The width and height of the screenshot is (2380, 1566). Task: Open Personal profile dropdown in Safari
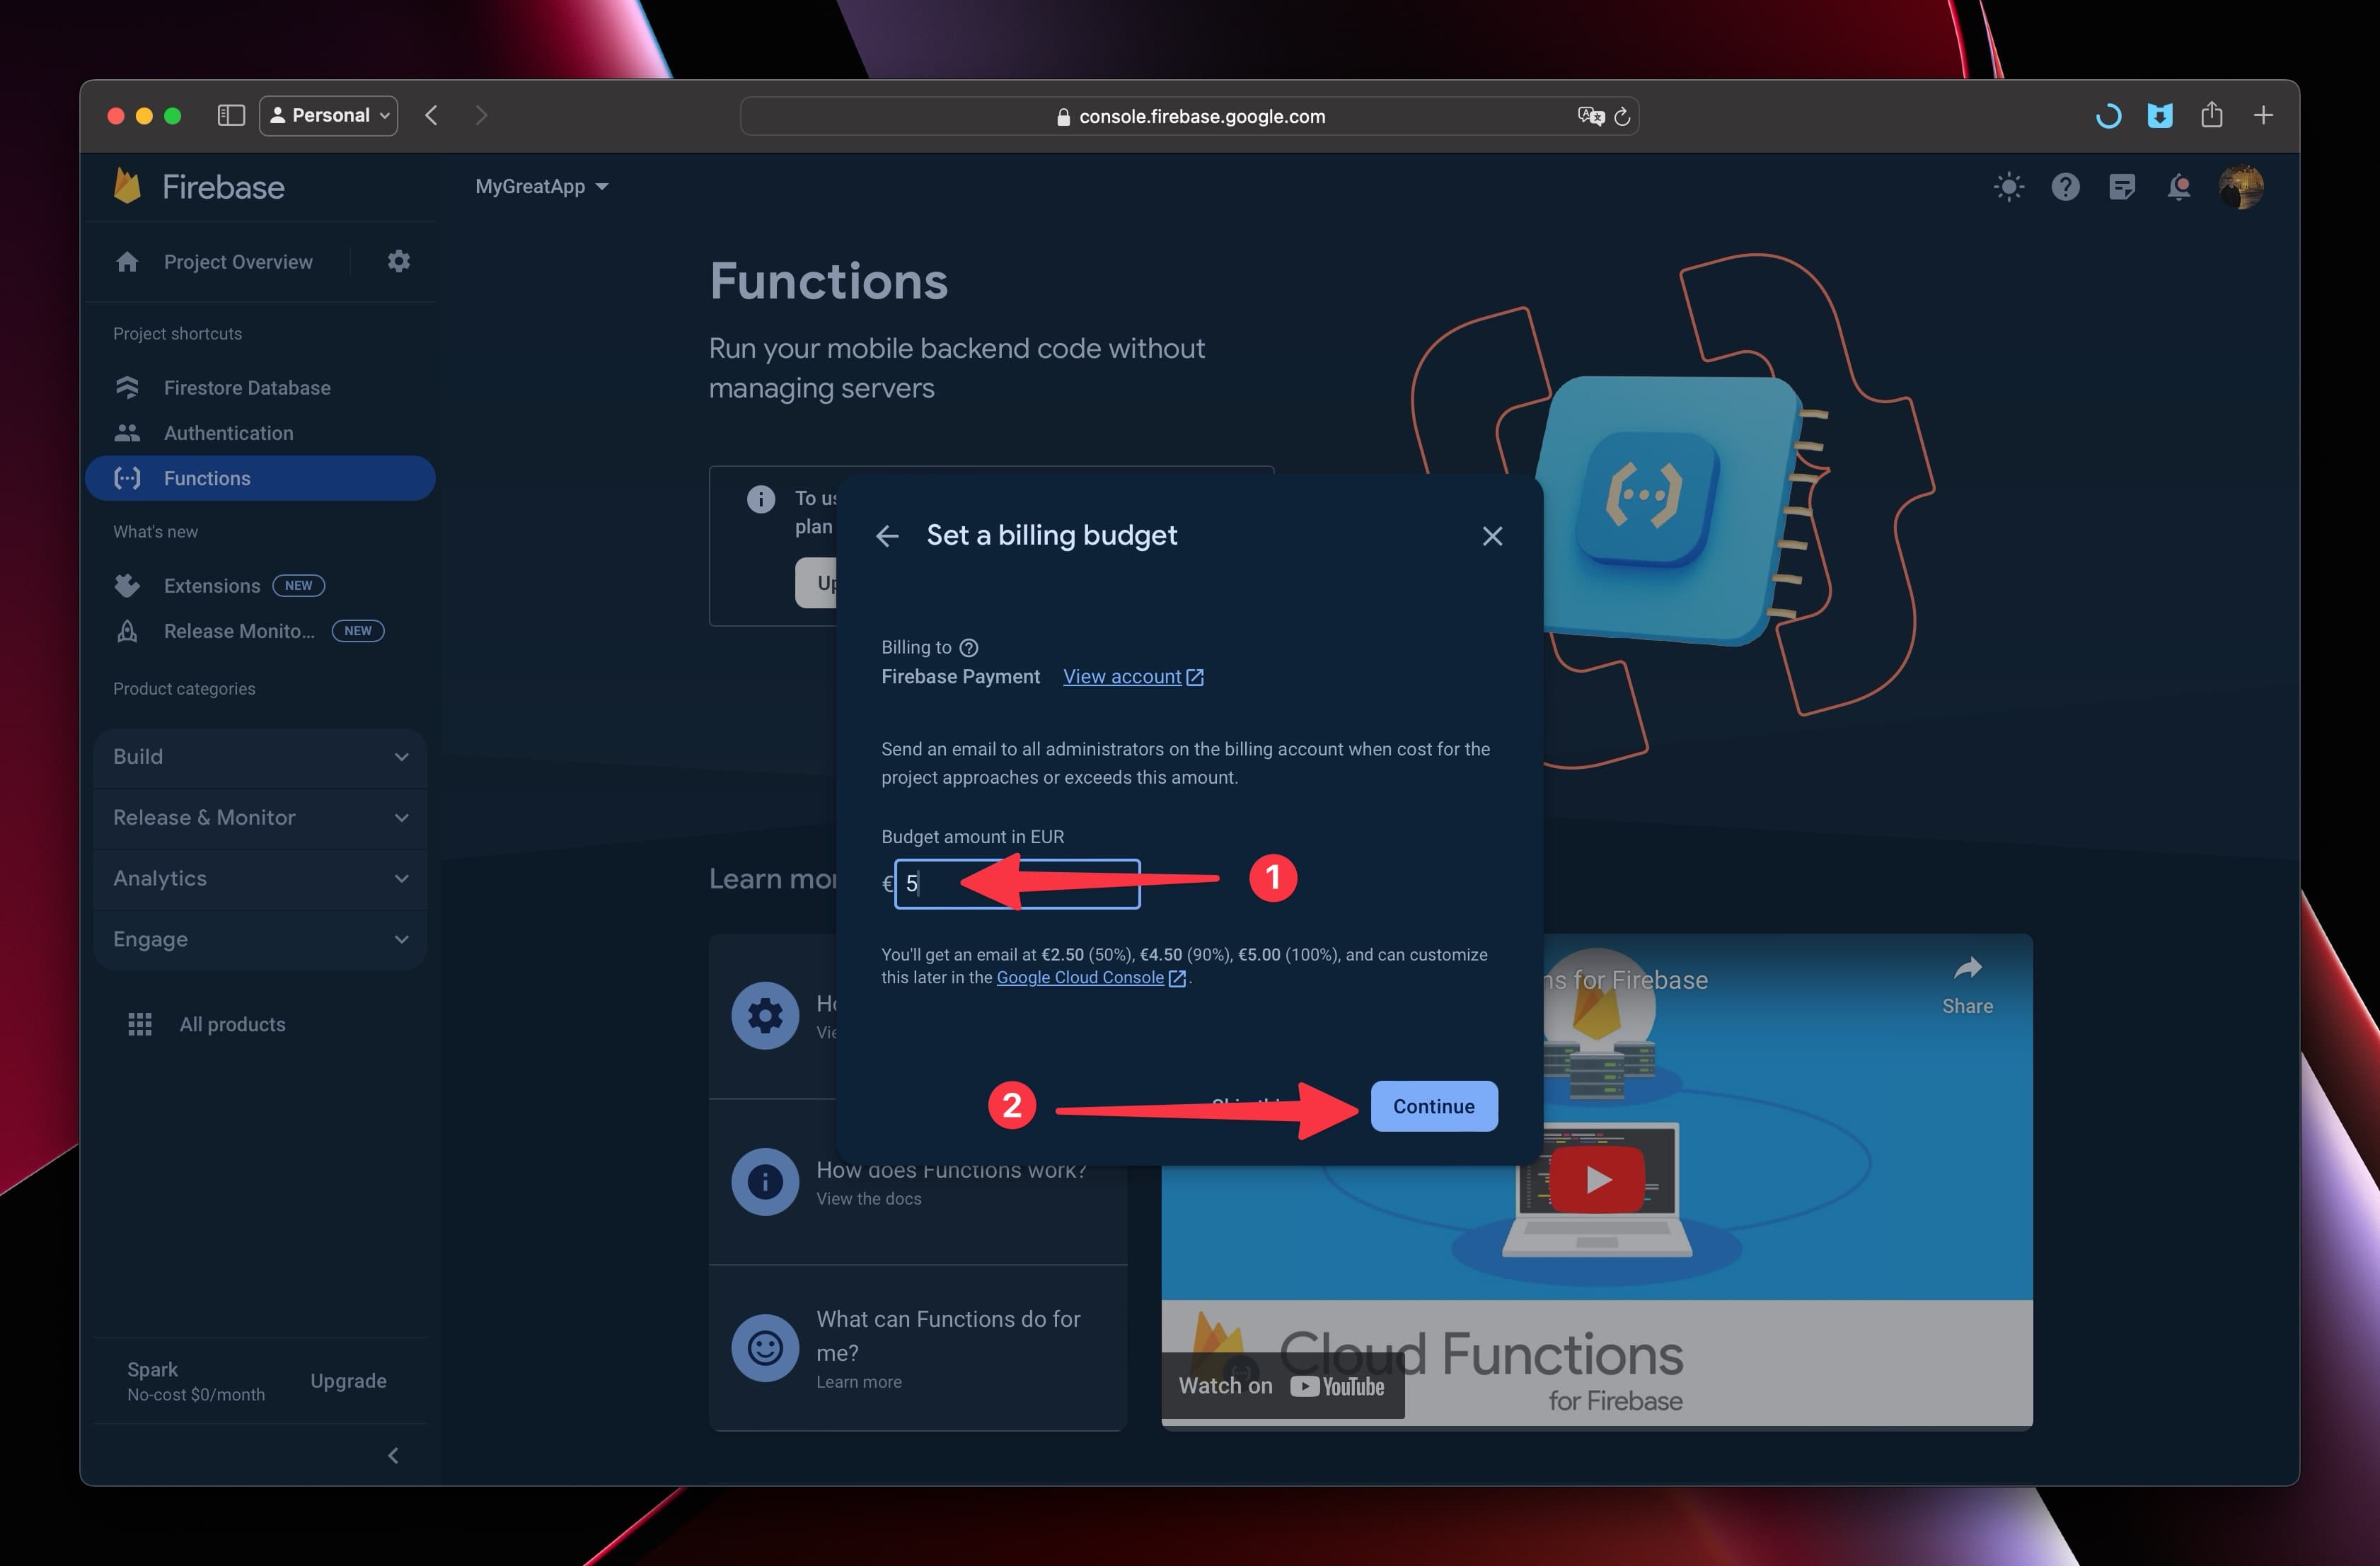329,115
